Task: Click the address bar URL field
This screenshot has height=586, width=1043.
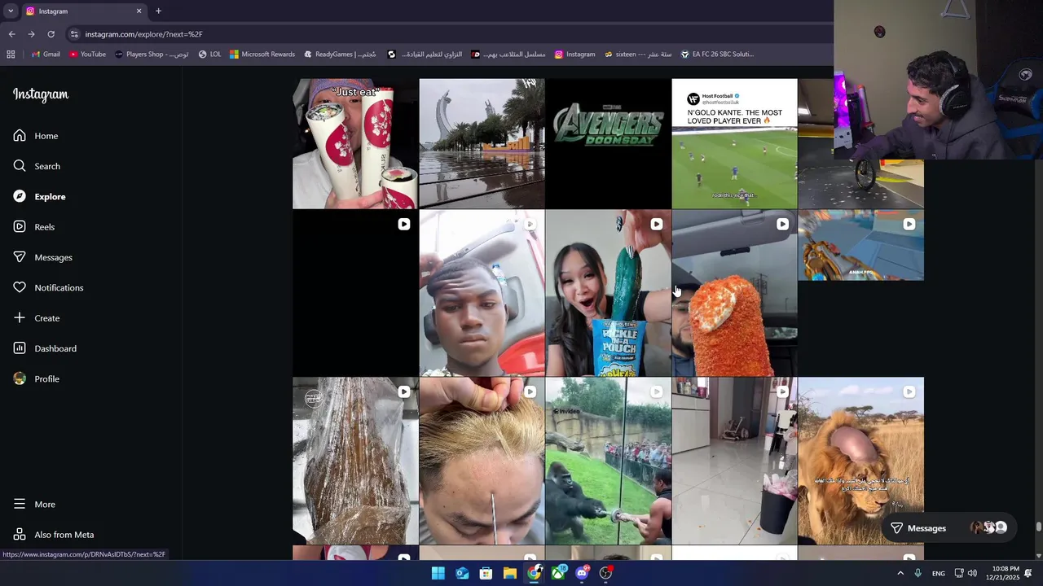Action: pos(448,34)
